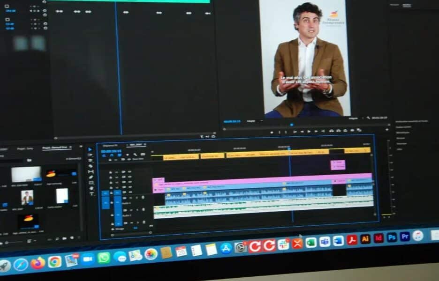Screen dimensions: 439x281
Task: Step forward one frame in program monitor
Action: coord(316,131)
